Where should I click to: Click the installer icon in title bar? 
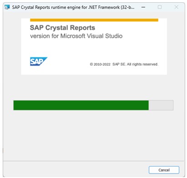coord(7,7)
